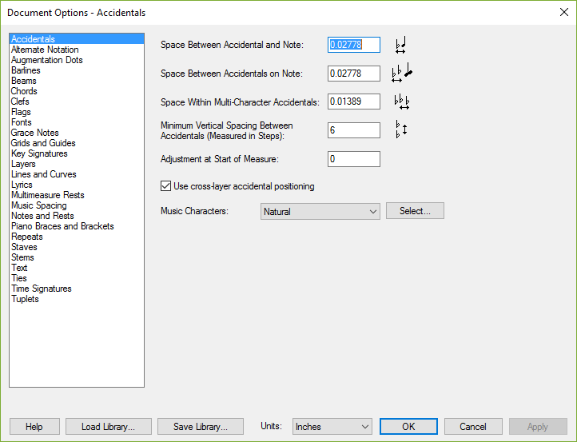The height and width of the screenshot is (442, 577).
Task: Choose Tuplets from the options list
Action: tap(25, 299)
